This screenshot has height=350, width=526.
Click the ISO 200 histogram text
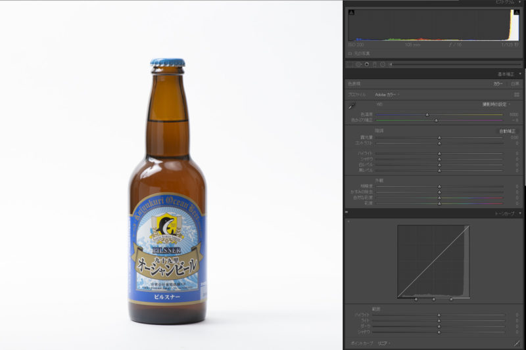coord(356,45)
